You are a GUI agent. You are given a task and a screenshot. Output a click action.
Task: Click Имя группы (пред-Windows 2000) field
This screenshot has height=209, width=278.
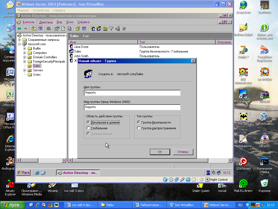[132, 107]
